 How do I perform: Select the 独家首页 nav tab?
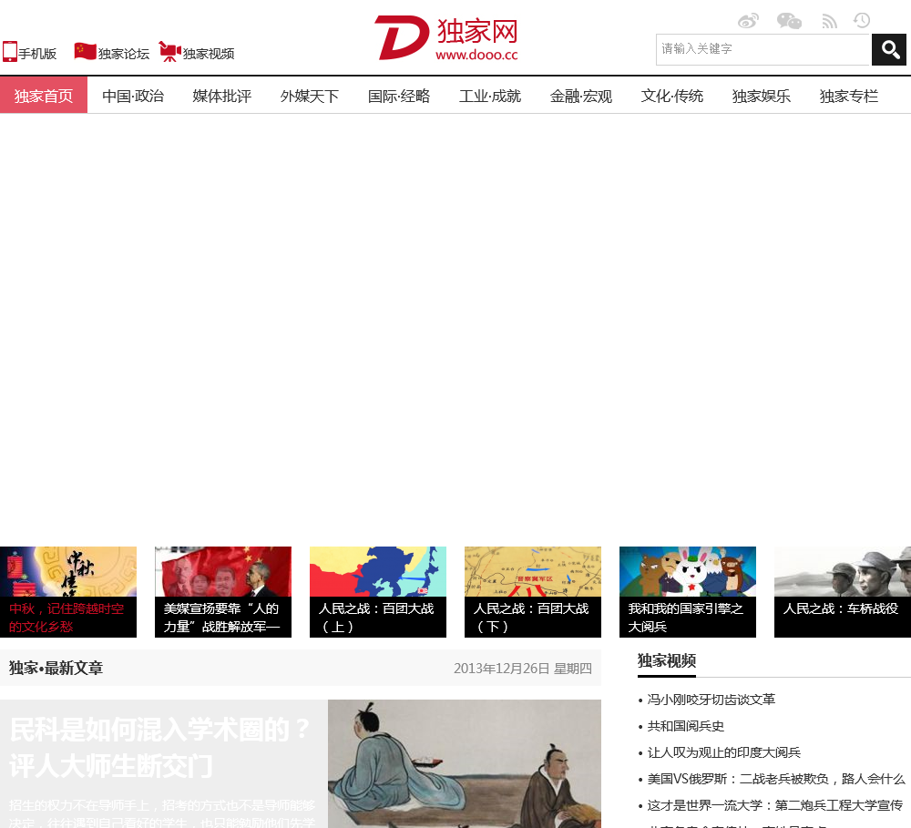coord(44,95)
